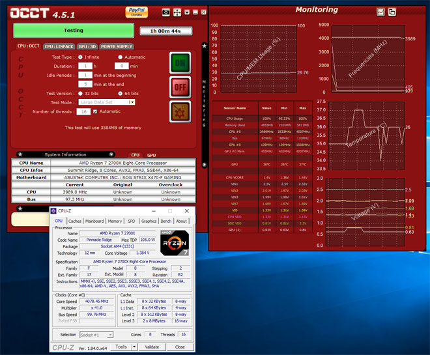Click Number of threads field
Screen dimensions: 430x355
83,111
